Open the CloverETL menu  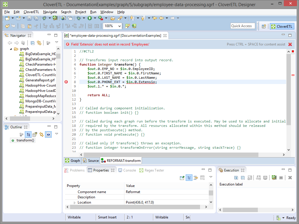point(31,12)
